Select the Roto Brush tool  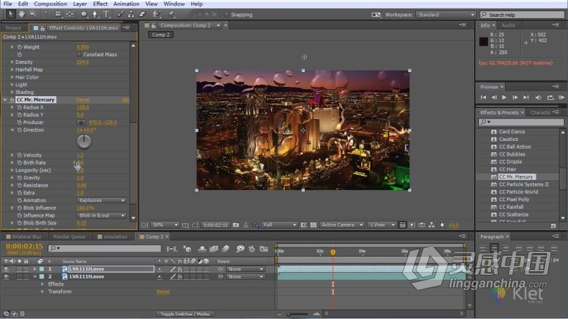[x=156, y=14]
